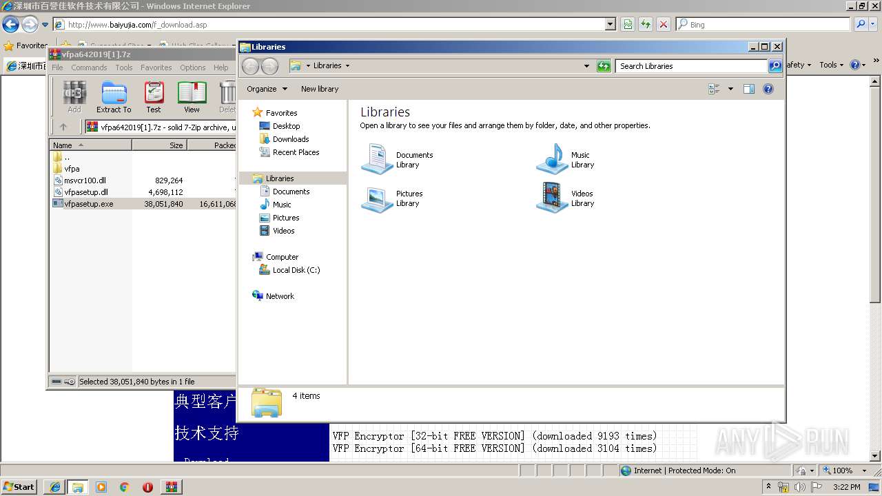882x496 pixels.
Task: Open the Organize dropdown menu
Action: point(267,89)
